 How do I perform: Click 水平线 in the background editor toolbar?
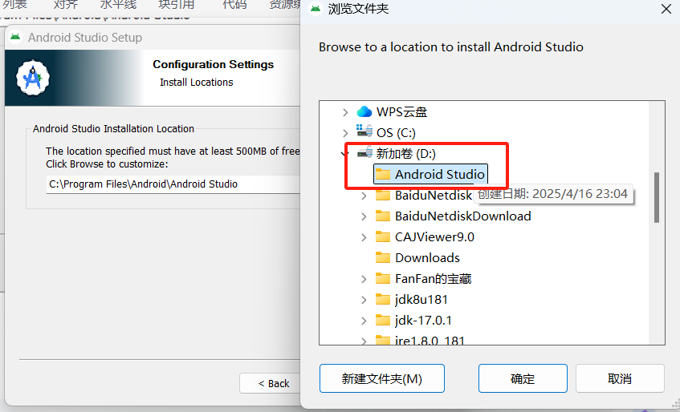coord(118,4)
